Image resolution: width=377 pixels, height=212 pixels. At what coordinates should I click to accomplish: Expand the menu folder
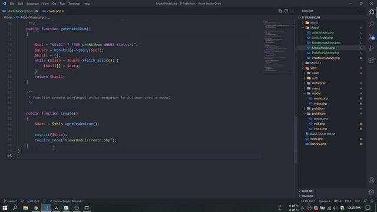[316, 88]
